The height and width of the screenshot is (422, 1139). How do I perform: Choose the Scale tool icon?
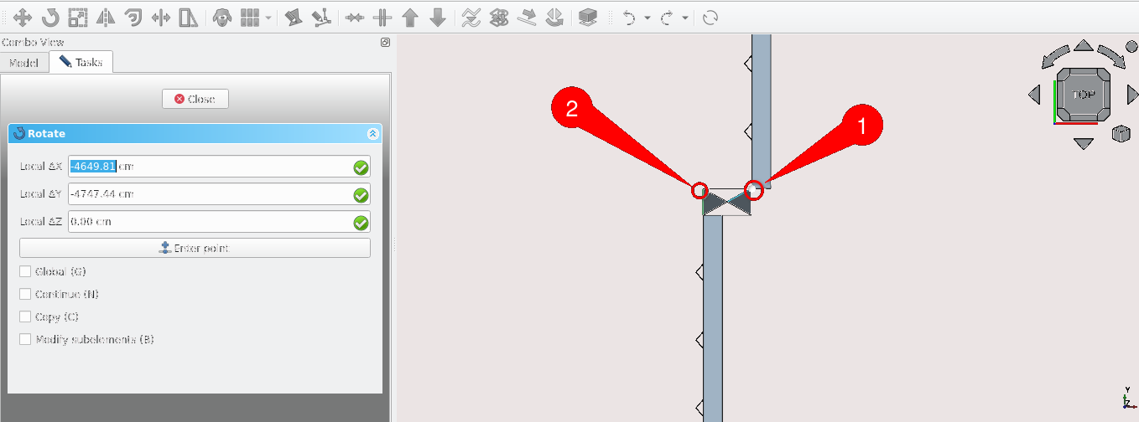point(78,17)
